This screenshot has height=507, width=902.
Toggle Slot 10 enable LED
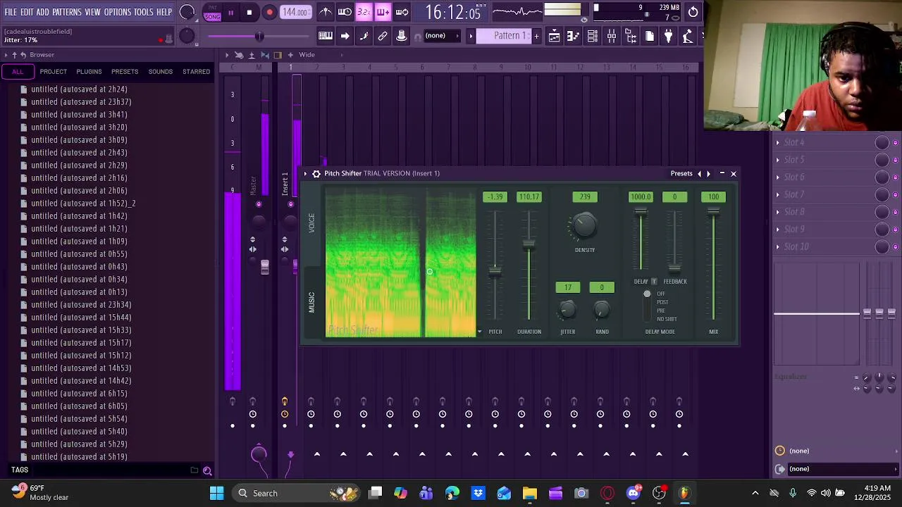896,247
